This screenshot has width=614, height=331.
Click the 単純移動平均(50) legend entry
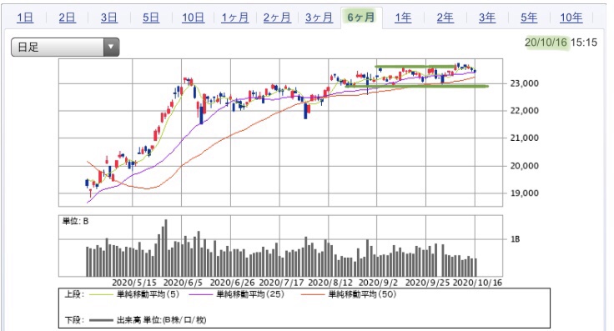(x=362, y=294)
